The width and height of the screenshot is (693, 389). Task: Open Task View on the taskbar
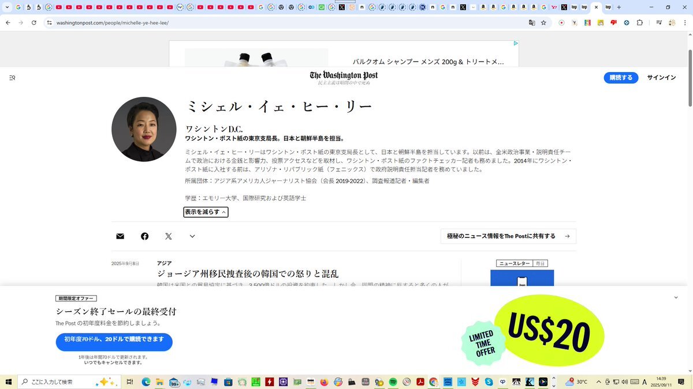point(130,382)
